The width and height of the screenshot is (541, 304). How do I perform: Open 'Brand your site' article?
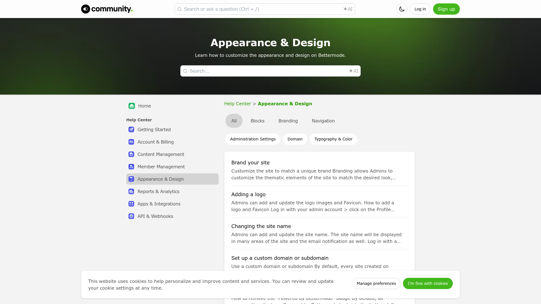point(250,163)
